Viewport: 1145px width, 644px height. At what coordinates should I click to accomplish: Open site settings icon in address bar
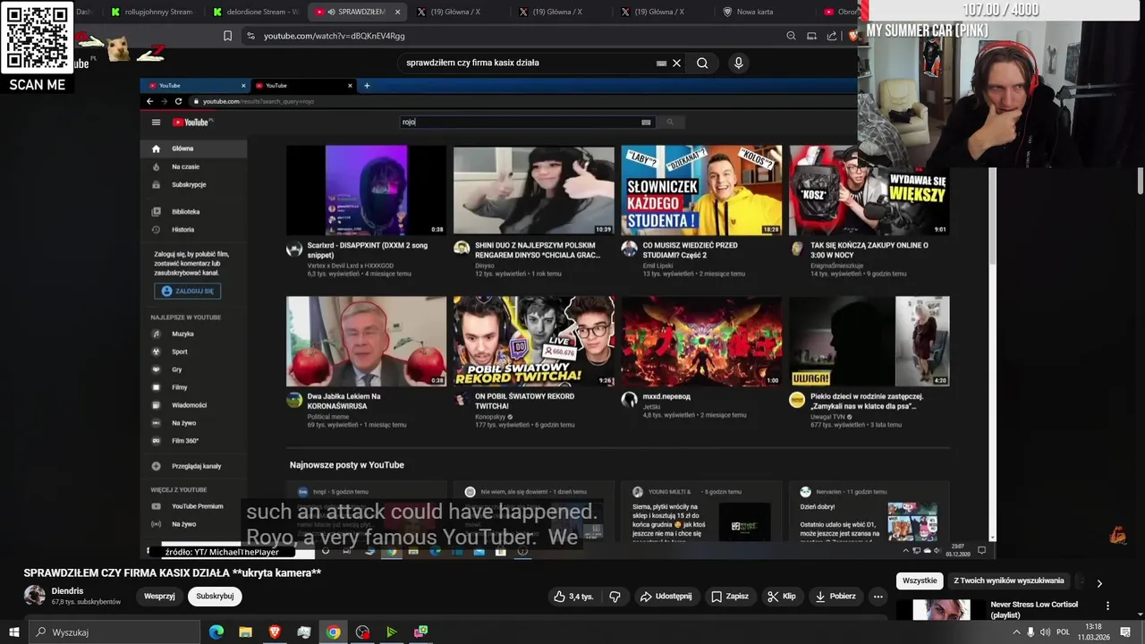[250, 36]
